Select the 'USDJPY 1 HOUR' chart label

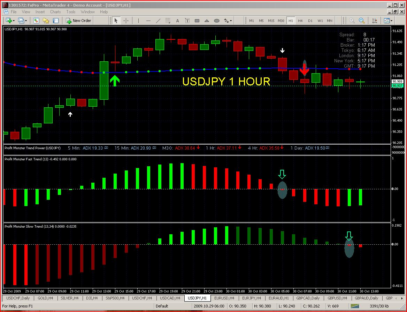click(226, 81)
